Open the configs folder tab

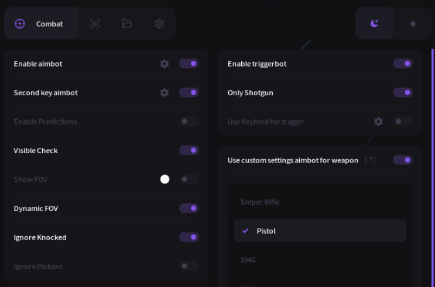[127, 23]
